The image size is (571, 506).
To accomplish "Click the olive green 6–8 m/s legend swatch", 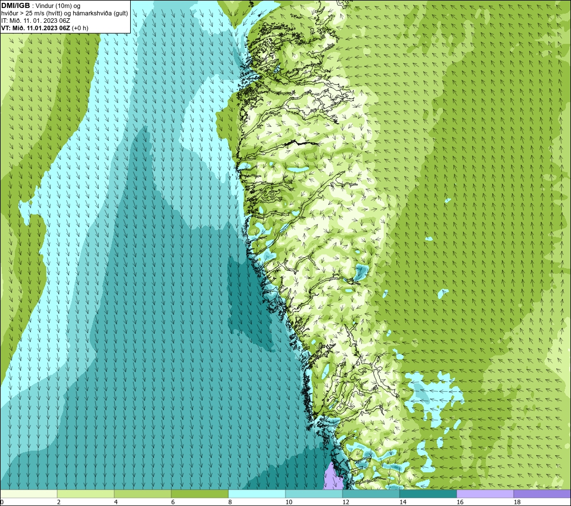I will pyautogui.click(x=200, y=493).
